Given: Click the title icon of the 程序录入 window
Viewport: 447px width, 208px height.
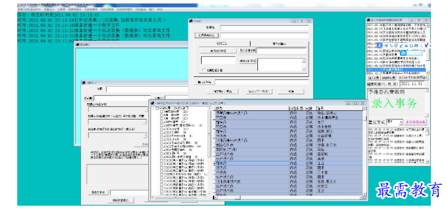Looking at the screenshot, I should tap(77, 44).
